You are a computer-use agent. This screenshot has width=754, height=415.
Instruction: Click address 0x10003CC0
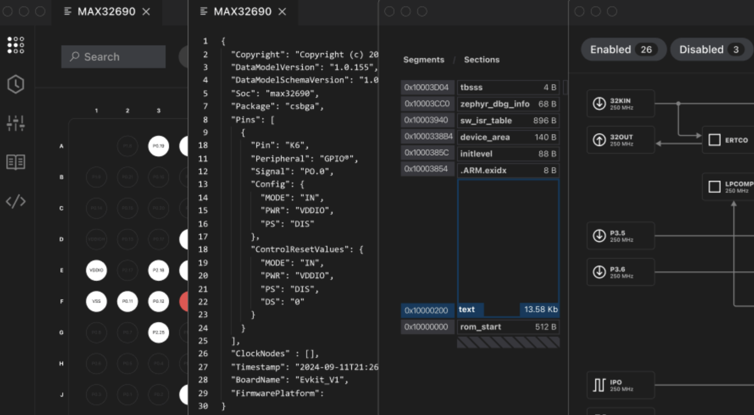coord(427,104)
